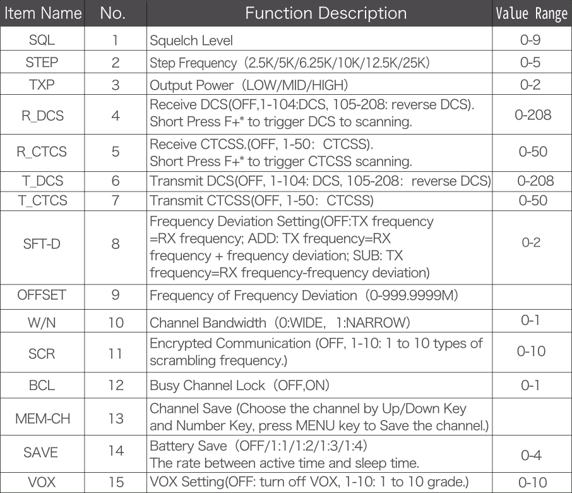Click the "VOX Setting" description text

[309, 482]
